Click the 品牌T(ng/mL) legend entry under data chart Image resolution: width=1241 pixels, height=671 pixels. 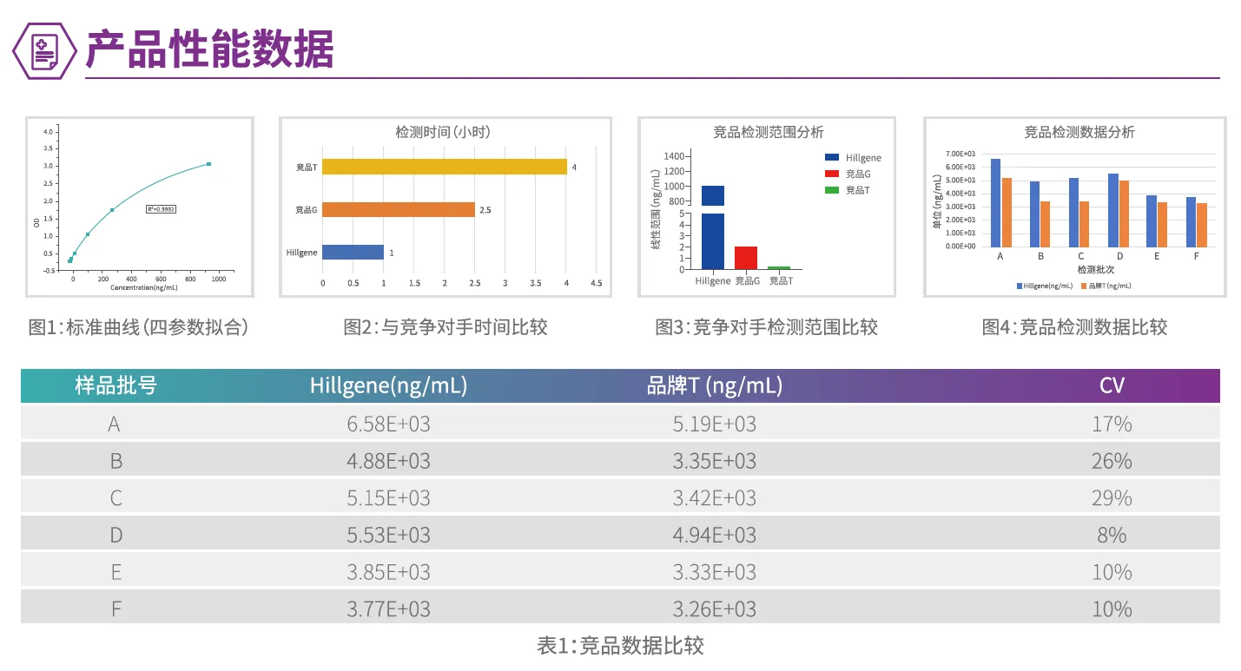pyautogui.click(x=1106, y=285)
